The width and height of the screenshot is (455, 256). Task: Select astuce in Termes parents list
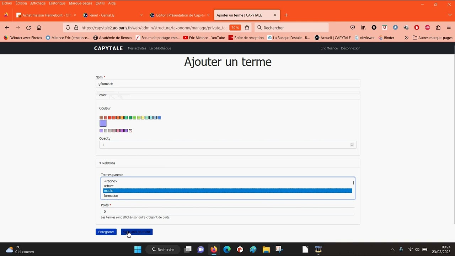coord(227,186)
